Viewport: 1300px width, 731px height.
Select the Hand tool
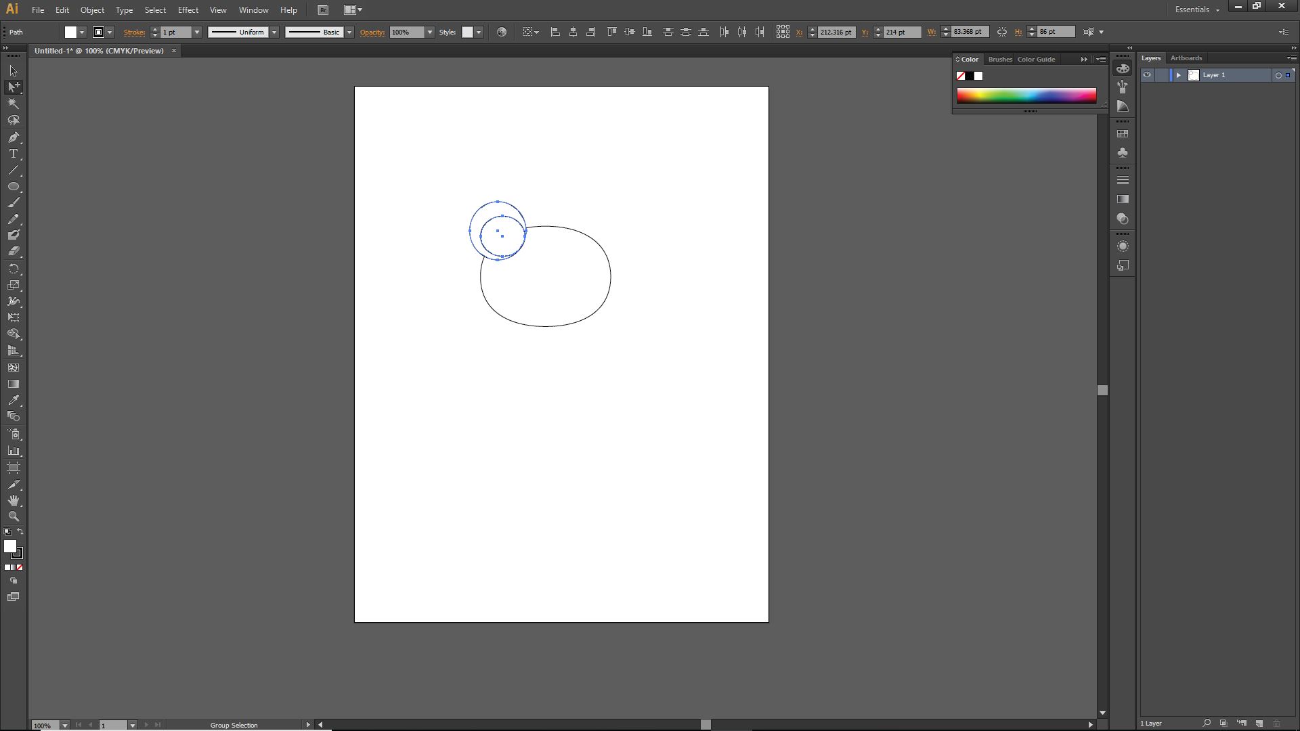pos(14,500)
